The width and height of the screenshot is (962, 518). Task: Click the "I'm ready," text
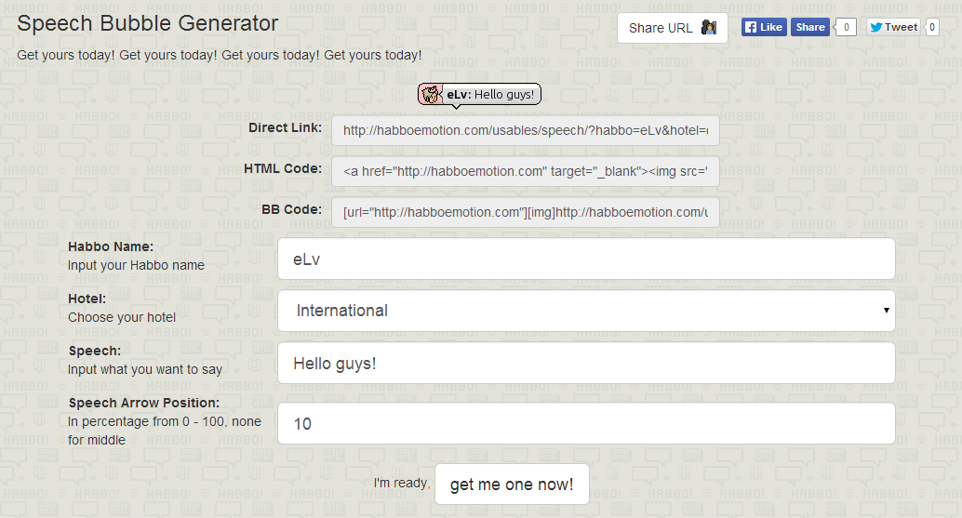pos(402,483)
